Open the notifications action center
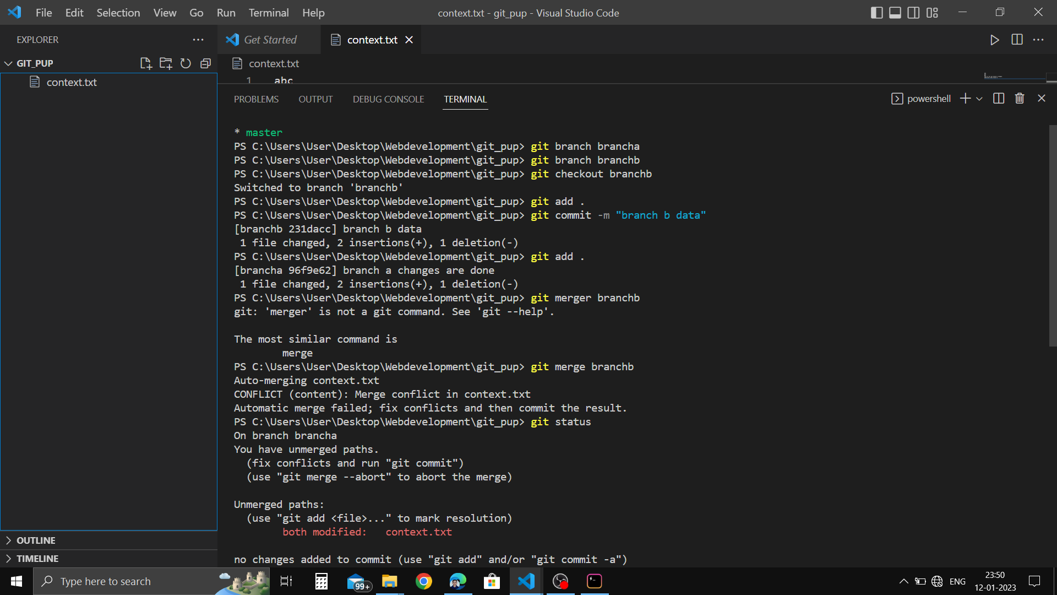 (1034, 581)
